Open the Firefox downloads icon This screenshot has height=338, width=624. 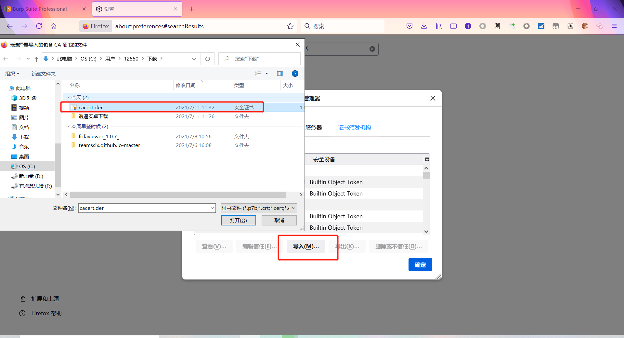click(424, 26)
